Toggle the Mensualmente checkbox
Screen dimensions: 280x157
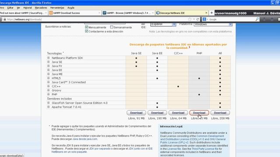[x=87, y=27]
